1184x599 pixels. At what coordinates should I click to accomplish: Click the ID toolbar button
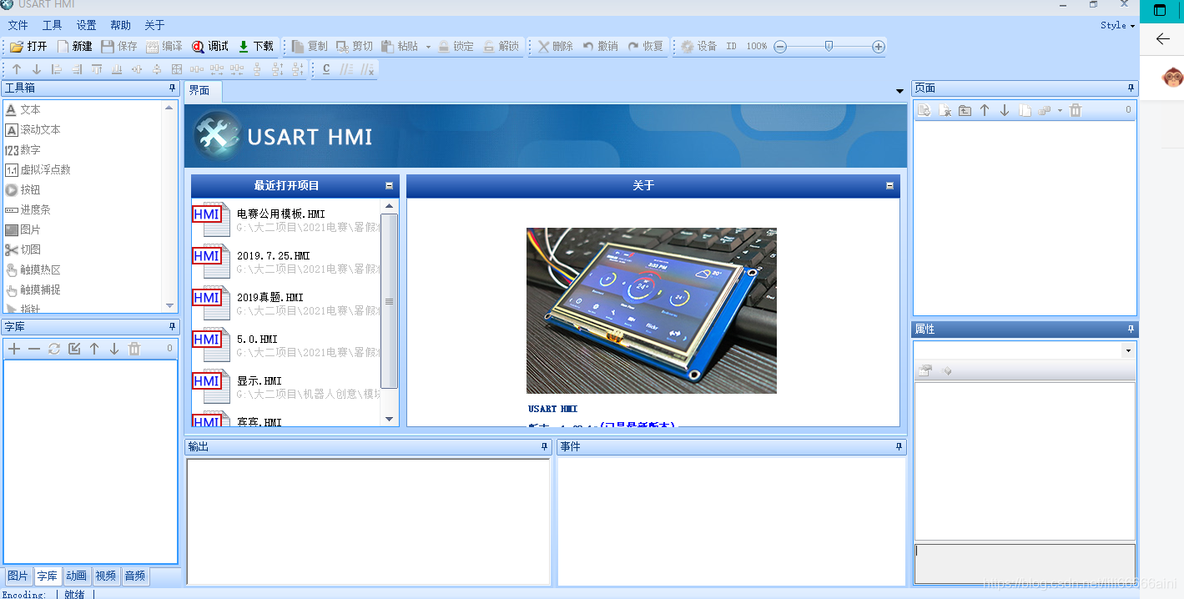pos(731,47)
